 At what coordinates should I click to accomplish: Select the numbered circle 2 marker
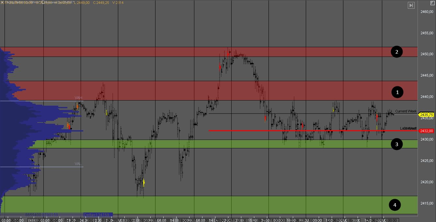click(397, 52)
